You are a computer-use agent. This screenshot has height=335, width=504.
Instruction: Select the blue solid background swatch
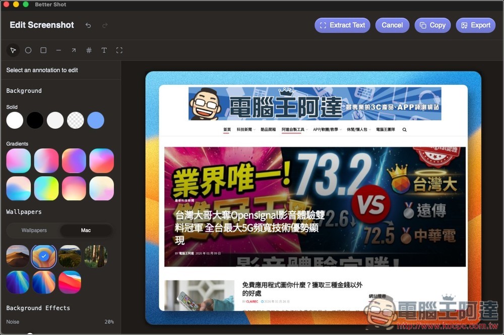coord(96,120)
